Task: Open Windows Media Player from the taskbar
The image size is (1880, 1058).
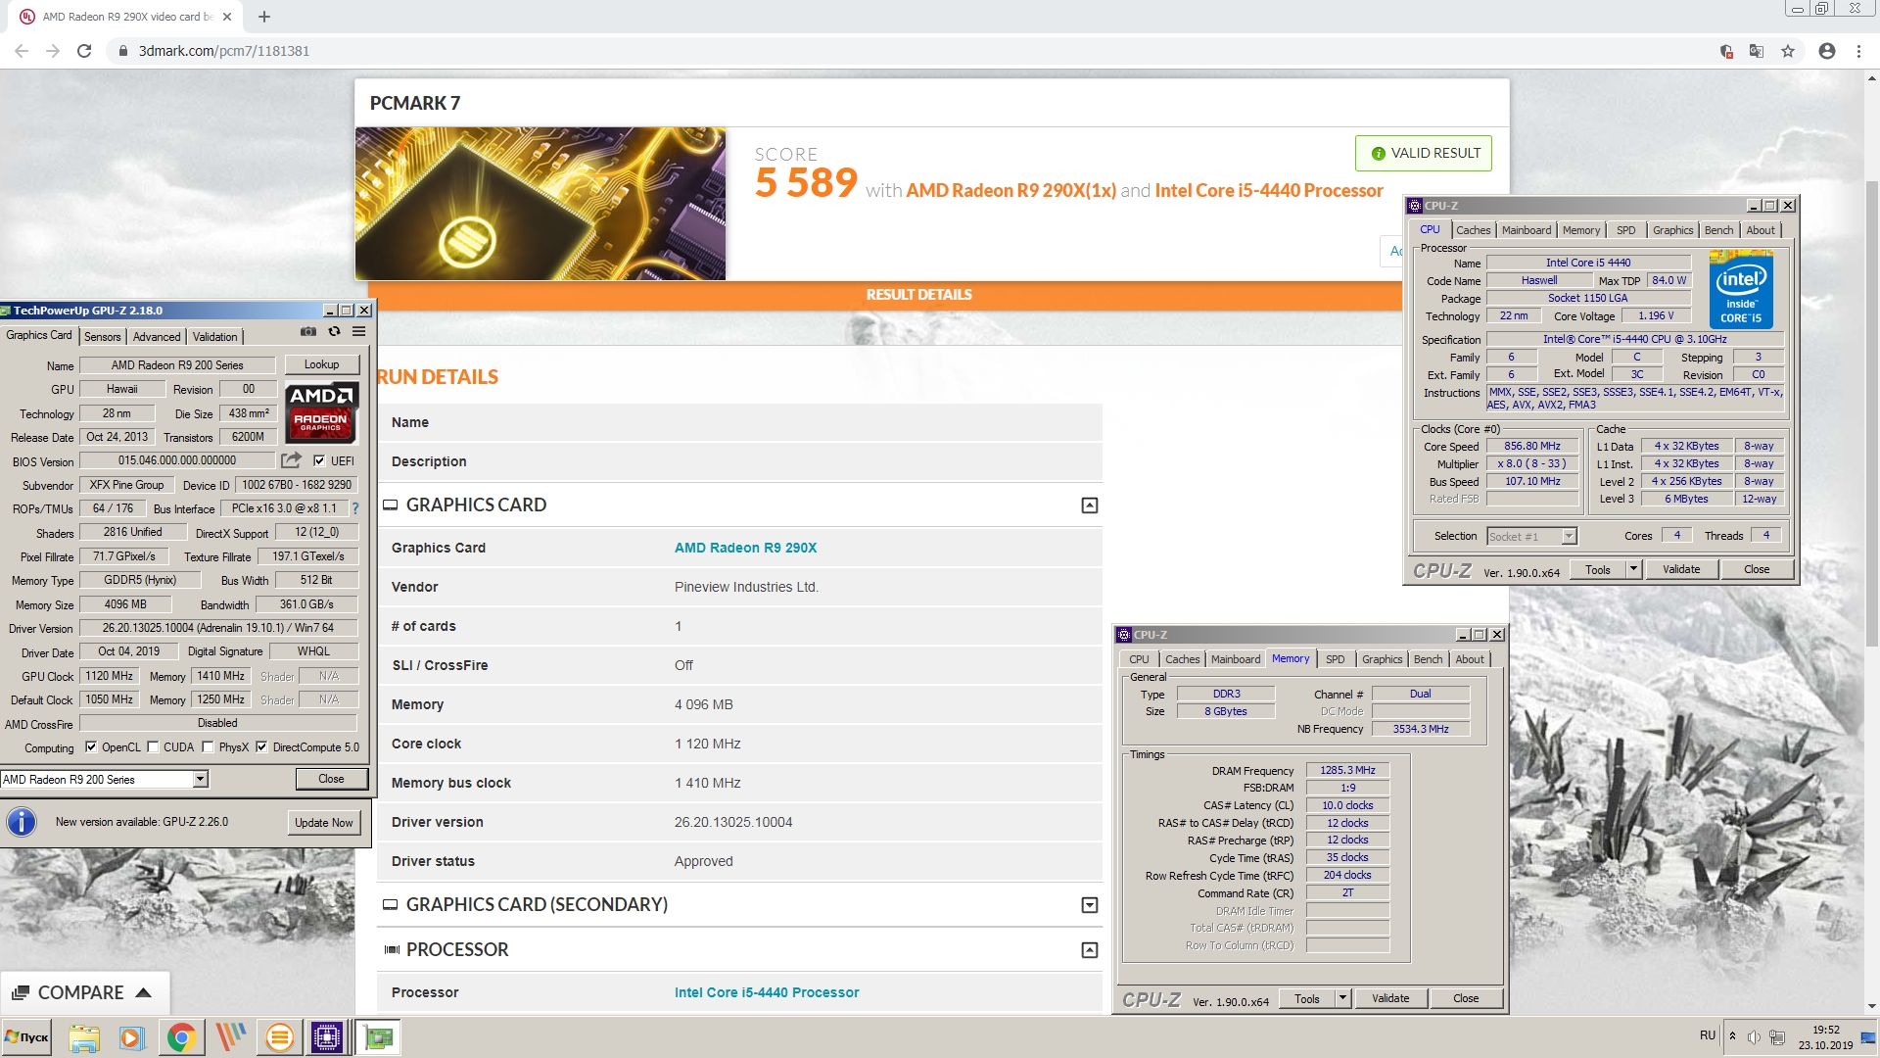Action: pyautogui.click(x=132, y=1037)
